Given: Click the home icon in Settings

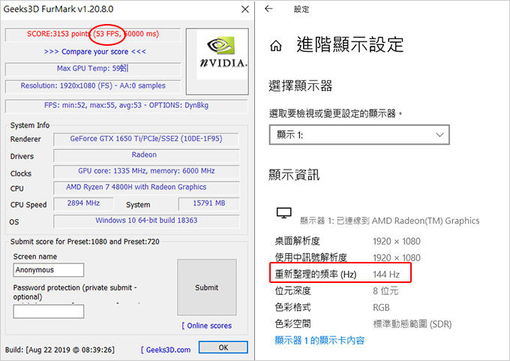Looking at the screenshot, I should [x=276, y=46].
